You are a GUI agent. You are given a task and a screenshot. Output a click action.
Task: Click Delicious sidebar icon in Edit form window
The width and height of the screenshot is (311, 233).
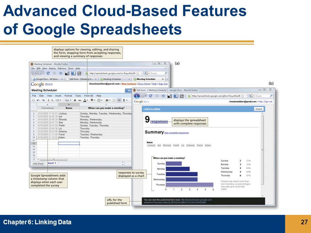176,96
